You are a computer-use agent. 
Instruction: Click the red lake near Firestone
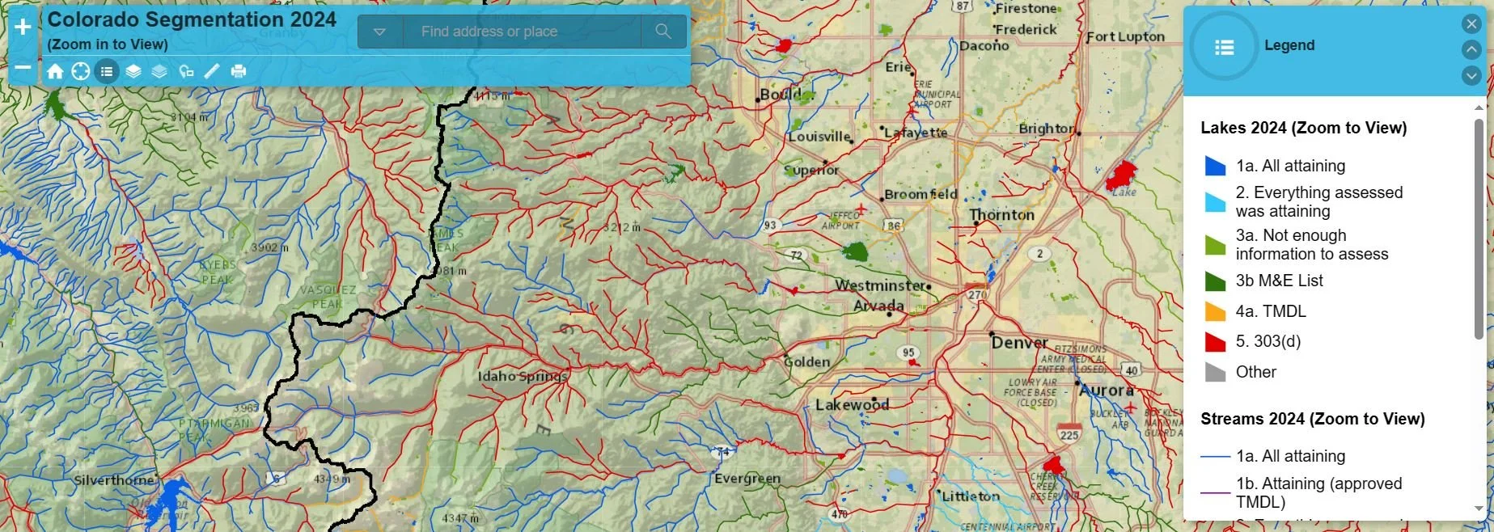(x=782, y=45)
